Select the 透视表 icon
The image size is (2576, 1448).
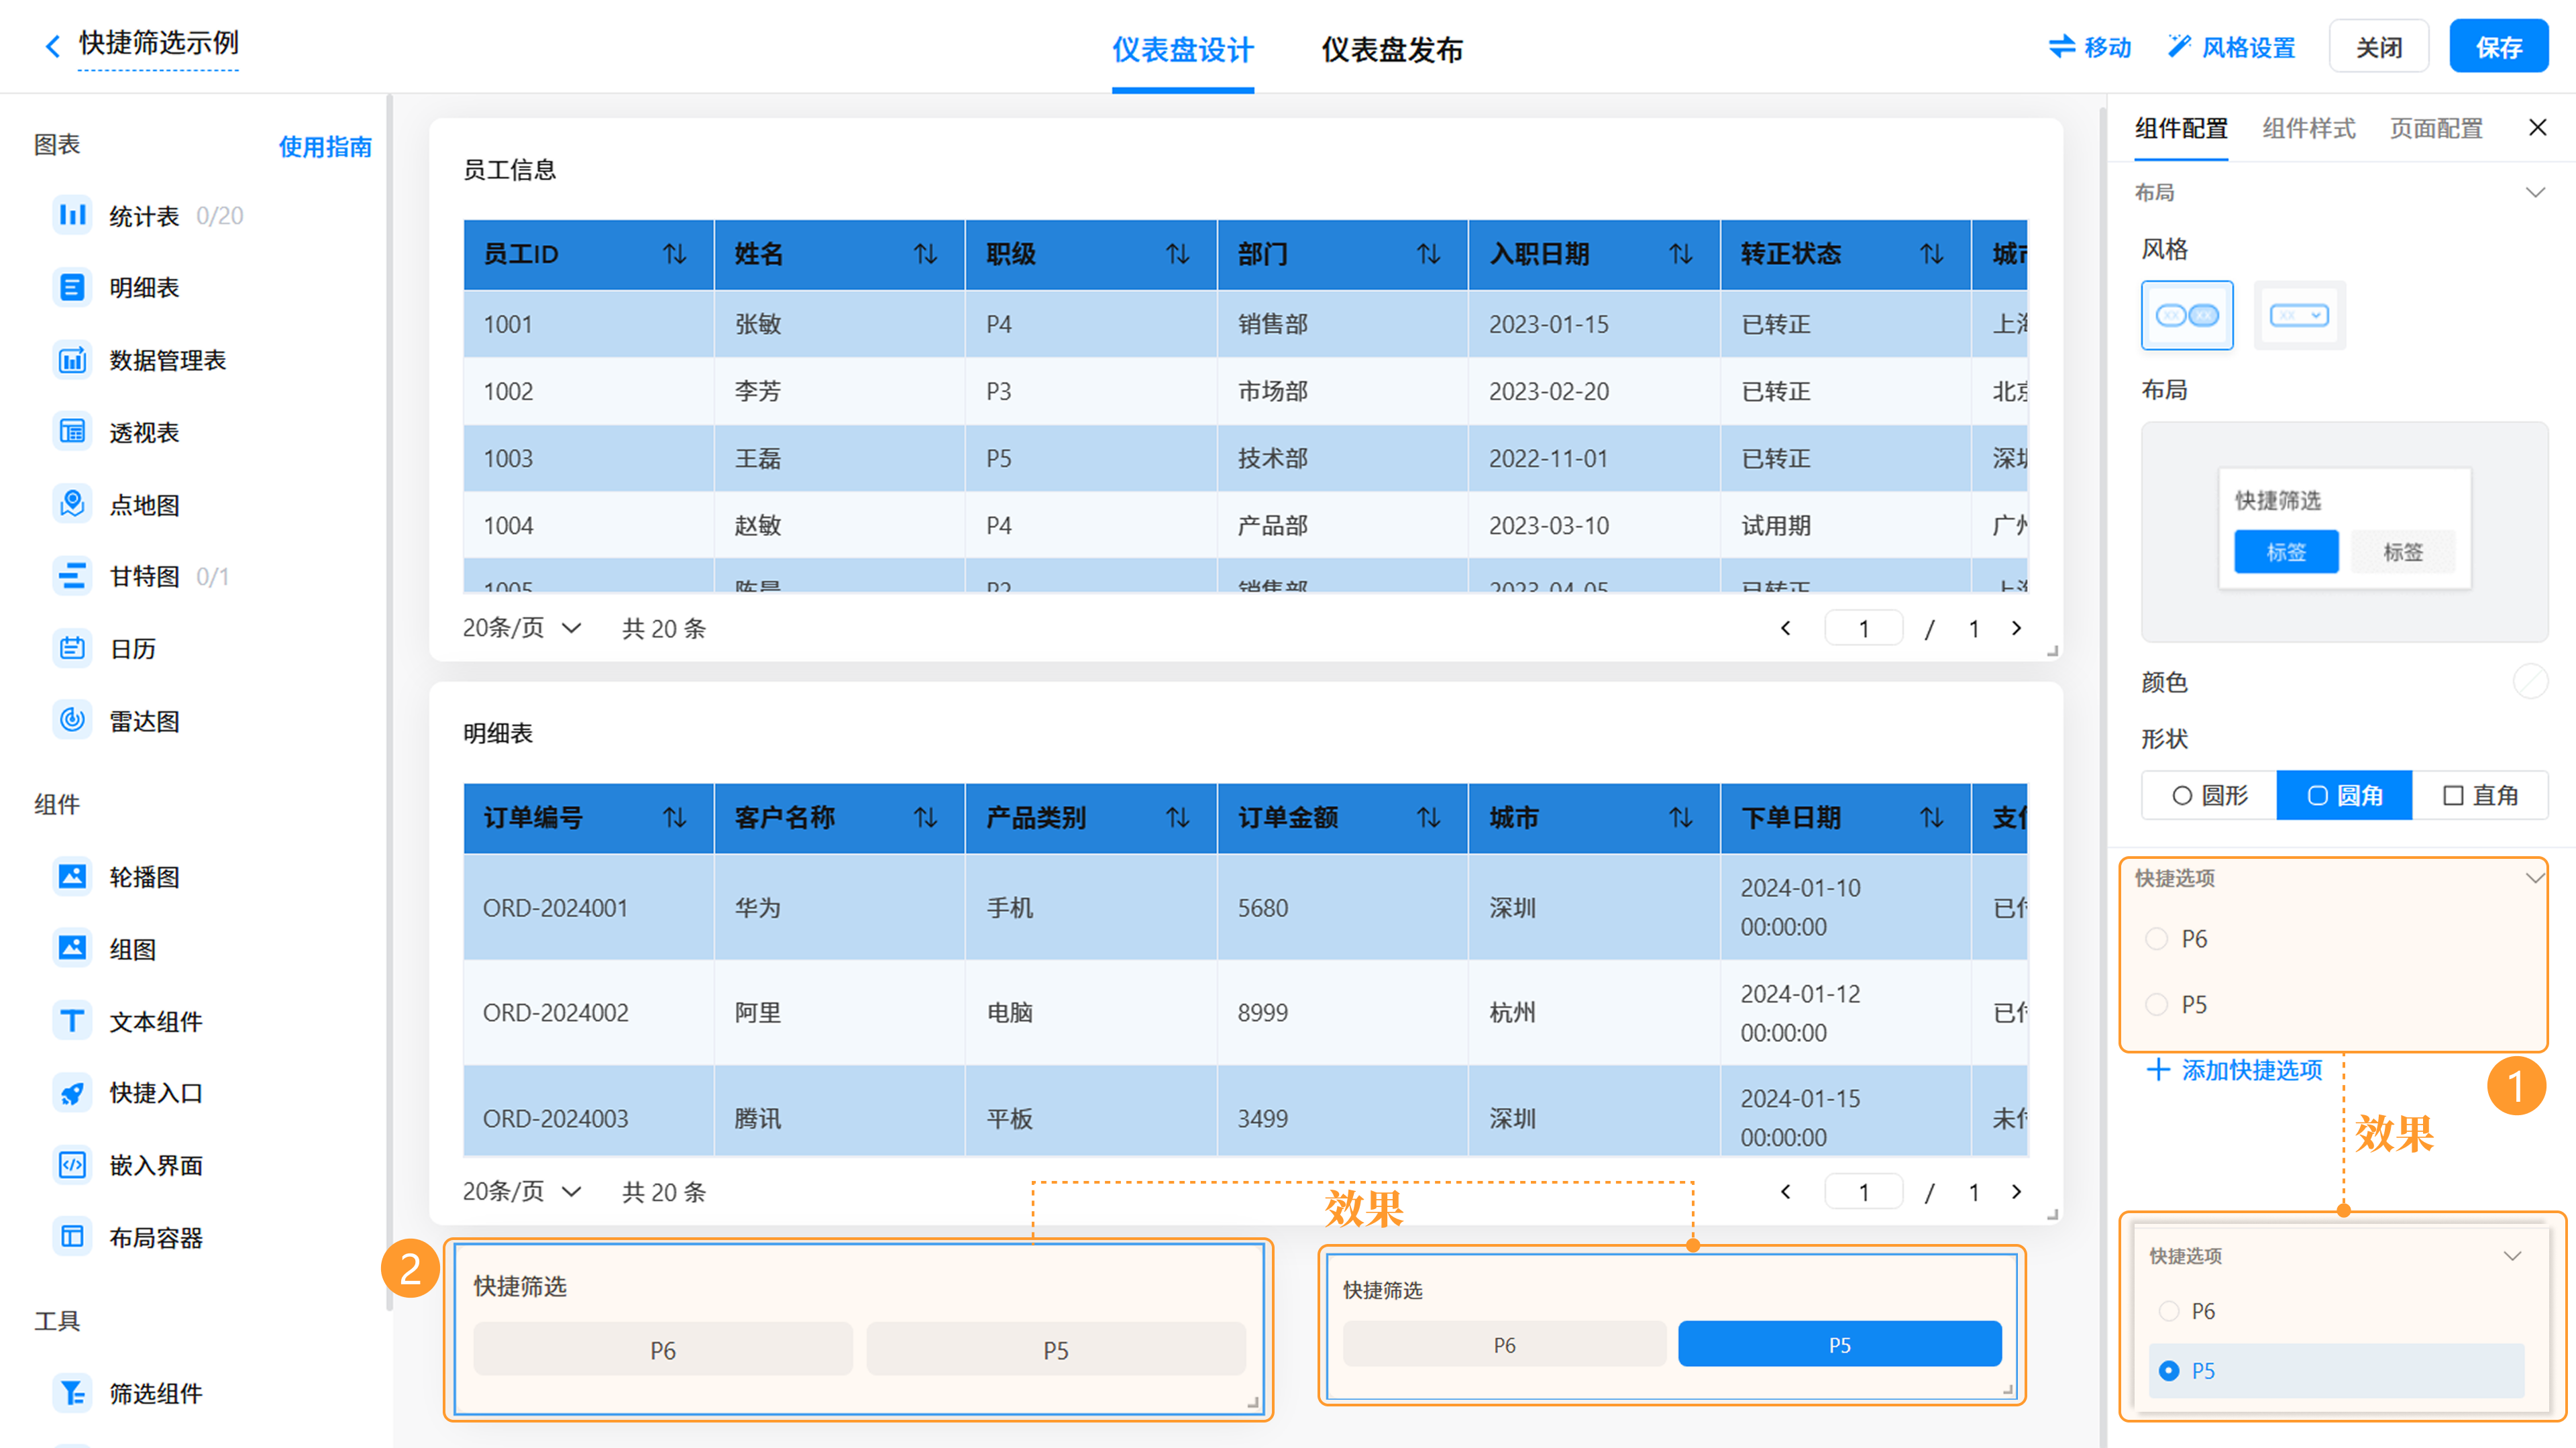[x=72, y=432]
